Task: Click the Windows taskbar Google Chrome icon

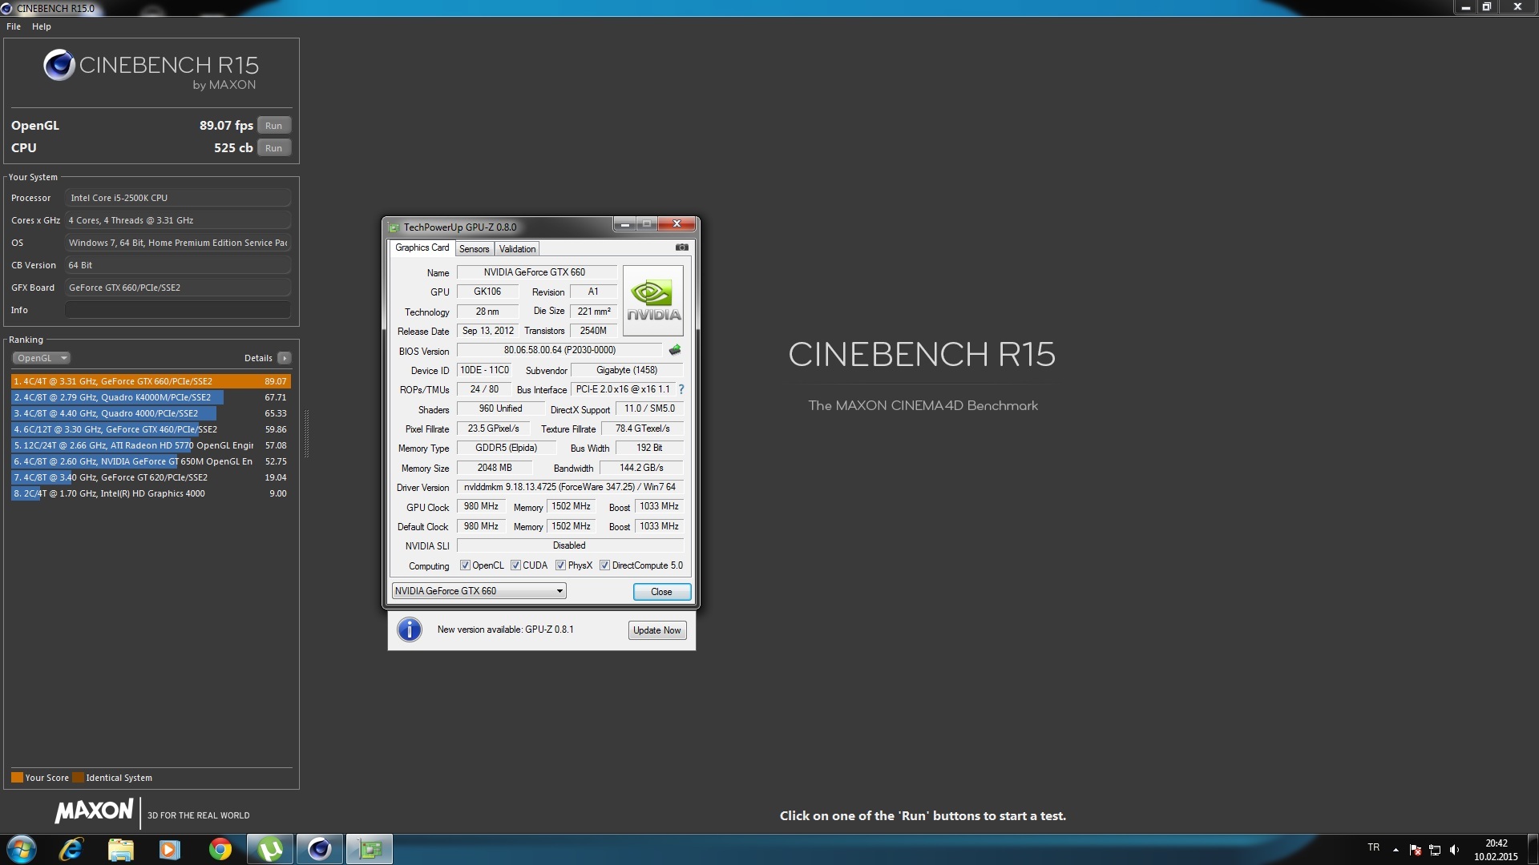Action: click(x=219, y=848)
